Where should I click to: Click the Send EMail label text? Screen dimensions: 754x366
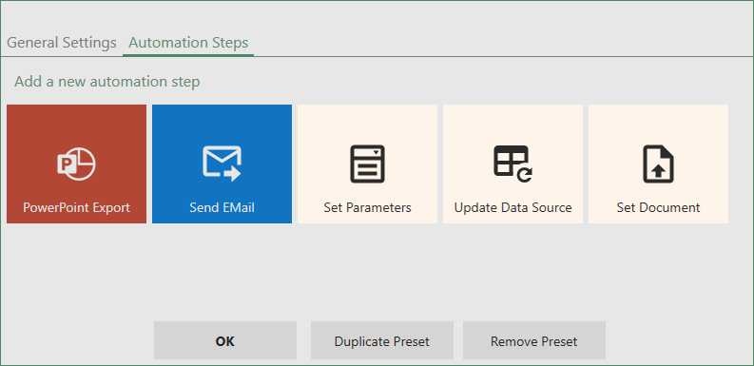(x=222, y=208)
